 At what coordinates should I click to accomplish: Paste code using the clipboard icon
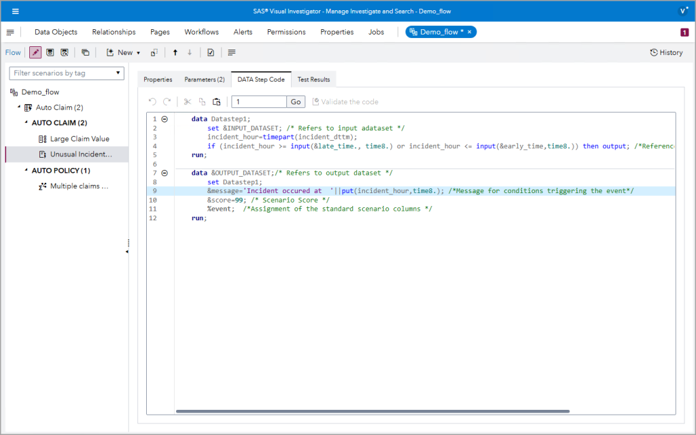coord(217,101)
